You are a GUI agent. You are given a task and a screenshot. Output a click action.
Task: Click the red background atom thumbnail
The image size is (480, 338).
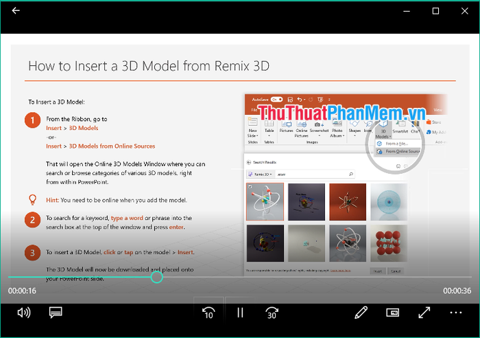348,202
